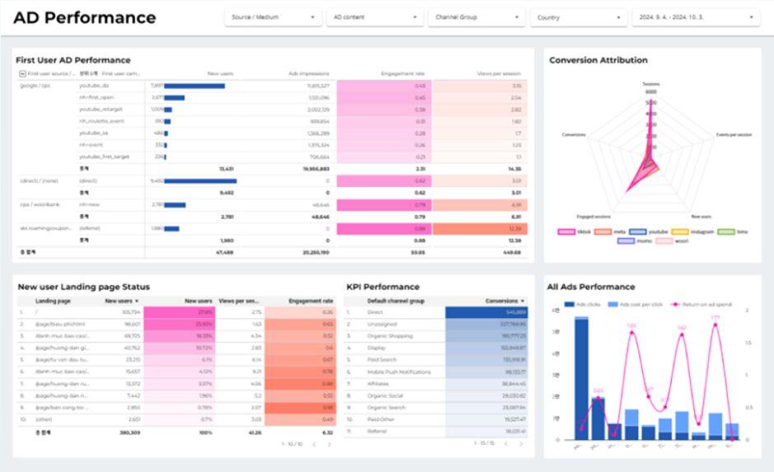Viewport: 774px width, 472px height.
Task: Go to previous page of Landing page table
Action: [x=315, y=444]
